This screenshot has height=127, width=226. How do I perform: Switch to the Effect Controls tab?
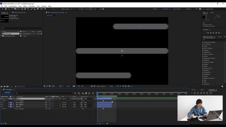click(x=20, y=13)
